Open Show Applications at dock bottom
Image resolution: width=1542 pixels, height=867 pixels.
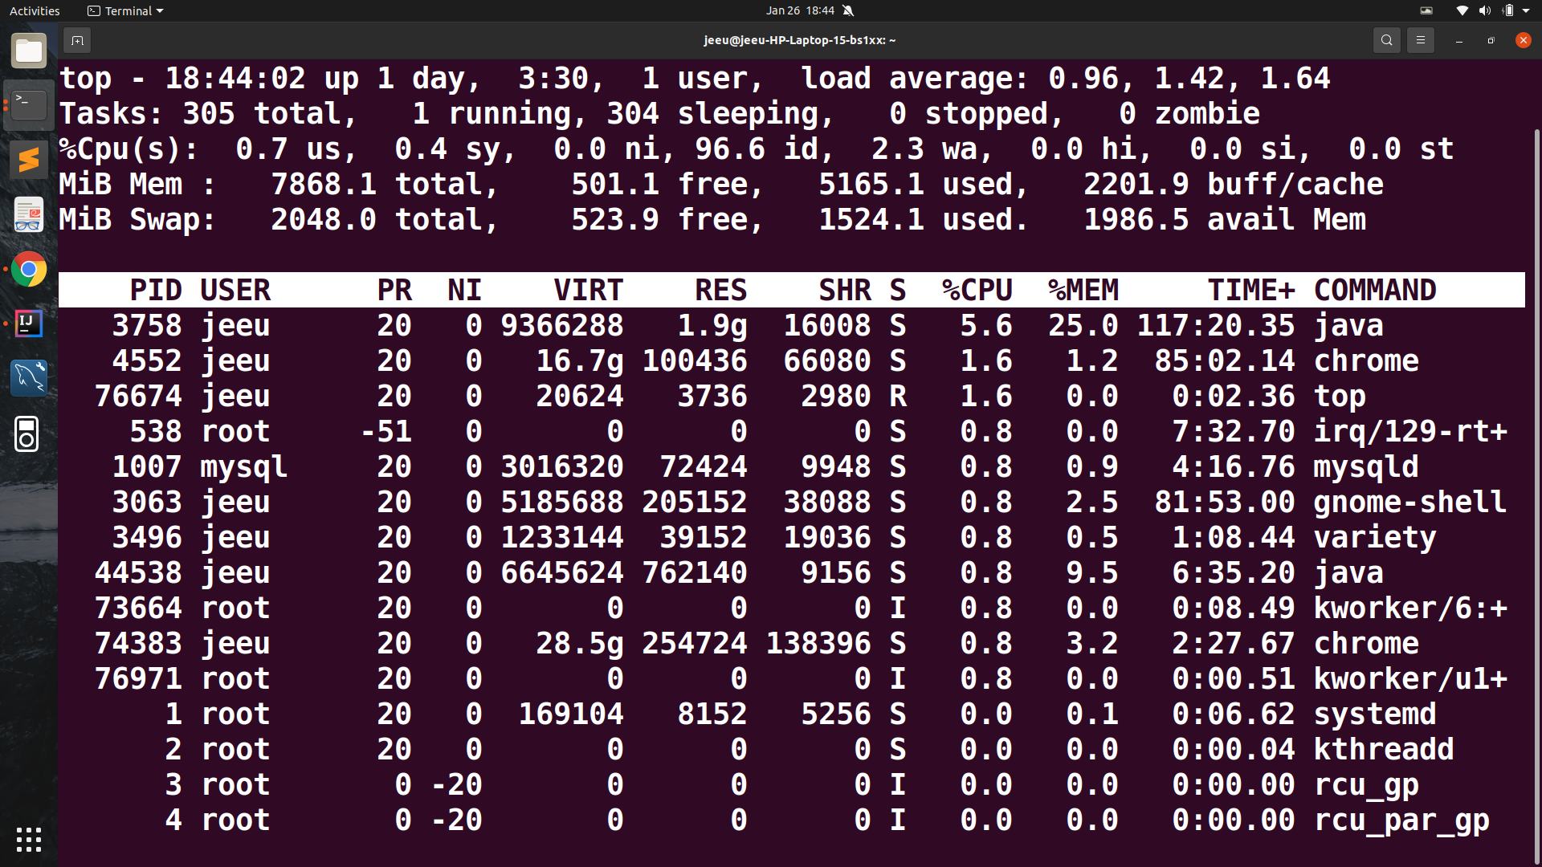tap(28, 839)
